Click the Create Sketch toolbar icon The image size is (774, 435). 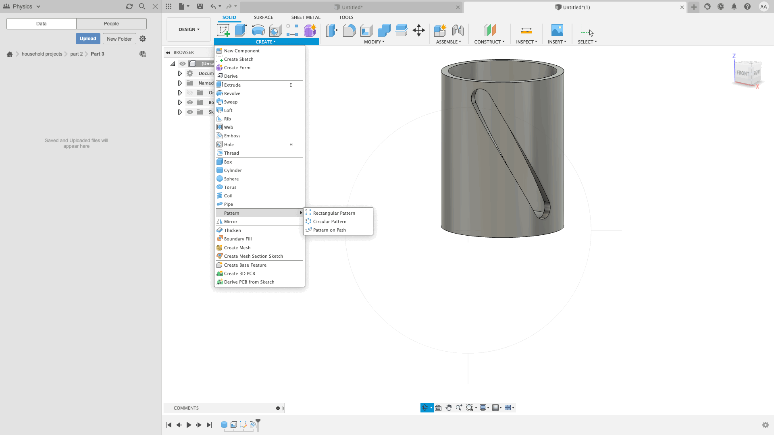pyautogui.click(x=223, y=30)
